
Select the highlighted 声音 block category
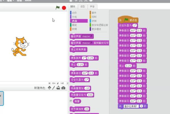pos(79,21)
